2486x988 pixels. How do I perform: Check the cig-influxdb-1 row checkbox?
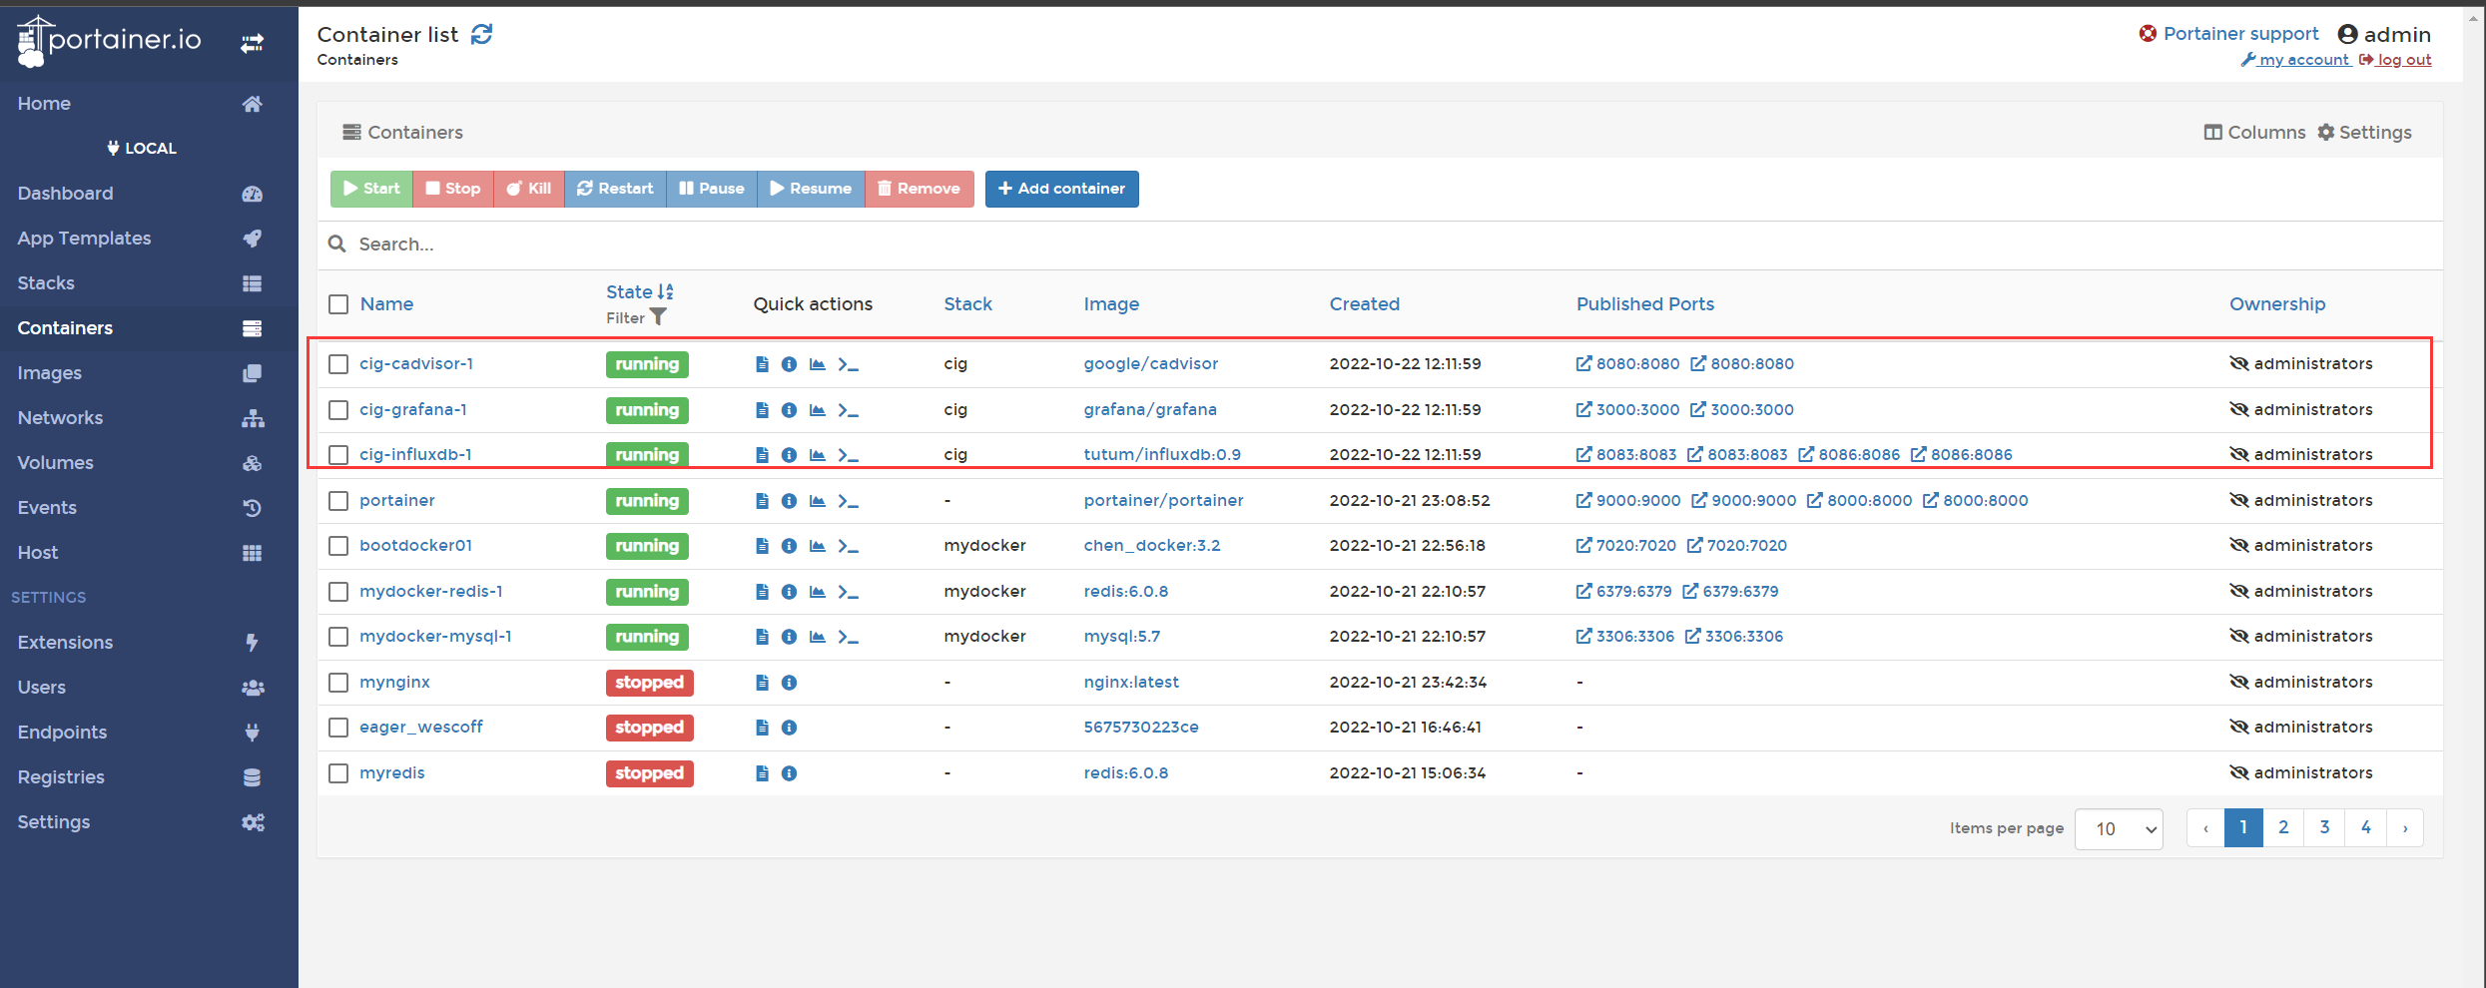(338, 455)
